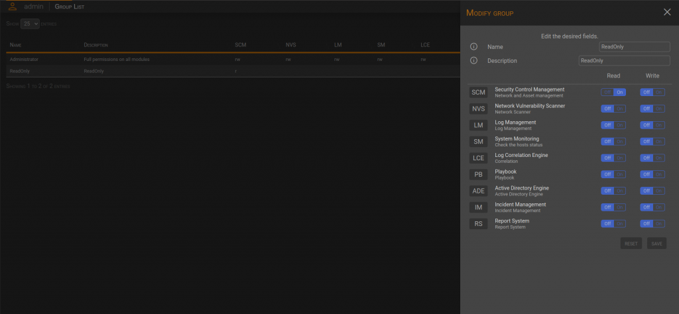Click the Write column heading

coord(652,76)
